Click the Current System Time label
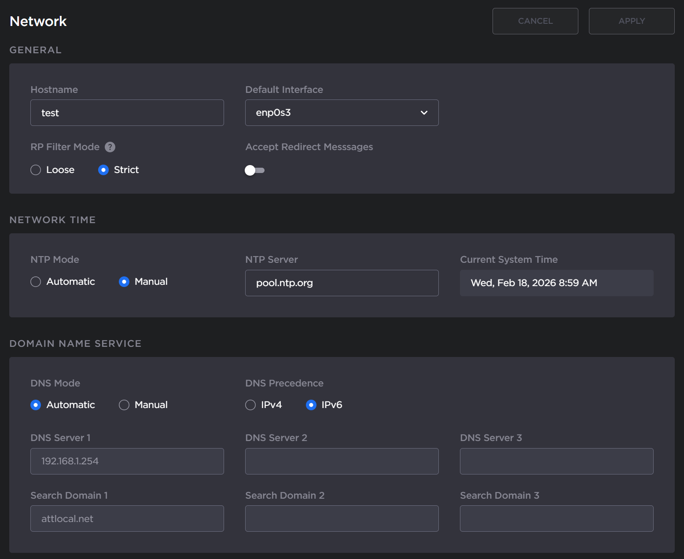 (x=509, y=260)
